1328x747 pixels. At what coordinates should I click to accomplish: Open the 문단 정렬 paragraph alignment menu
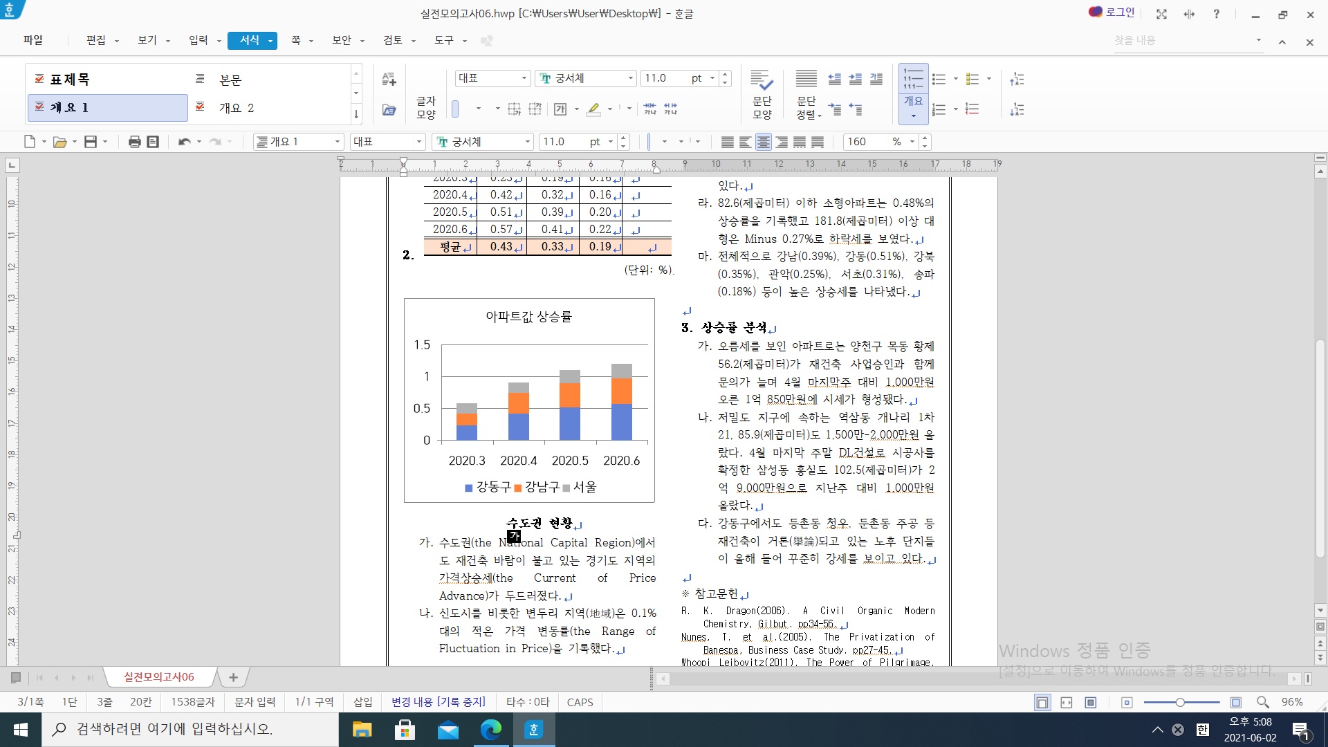tap(806, 94)
